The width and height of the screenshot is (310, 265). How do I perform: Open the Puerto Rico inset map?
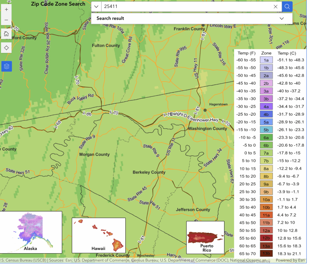click(205, 237)
